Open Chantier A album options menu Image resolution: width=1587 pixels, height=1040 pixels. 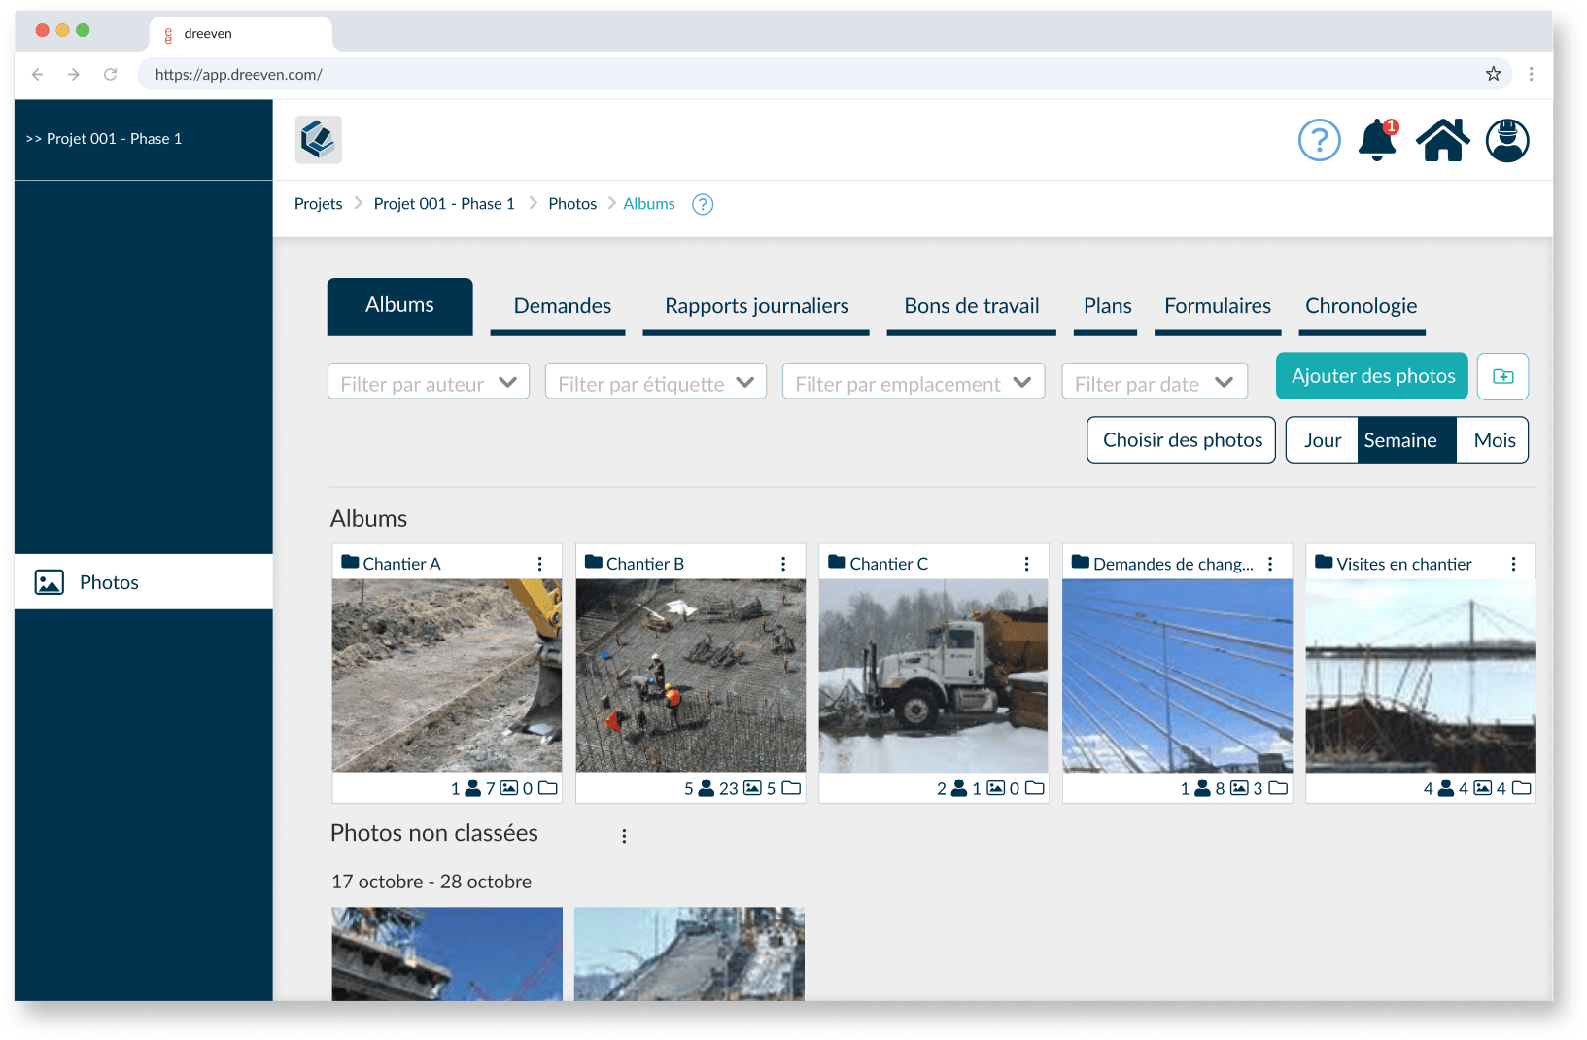pyautogui.click(x=540, y=564)
